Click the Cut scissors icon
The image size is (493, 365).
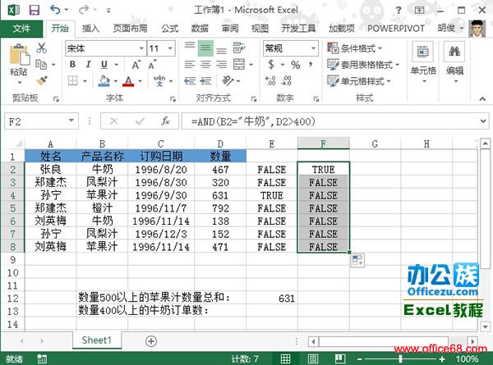[41, 48]
